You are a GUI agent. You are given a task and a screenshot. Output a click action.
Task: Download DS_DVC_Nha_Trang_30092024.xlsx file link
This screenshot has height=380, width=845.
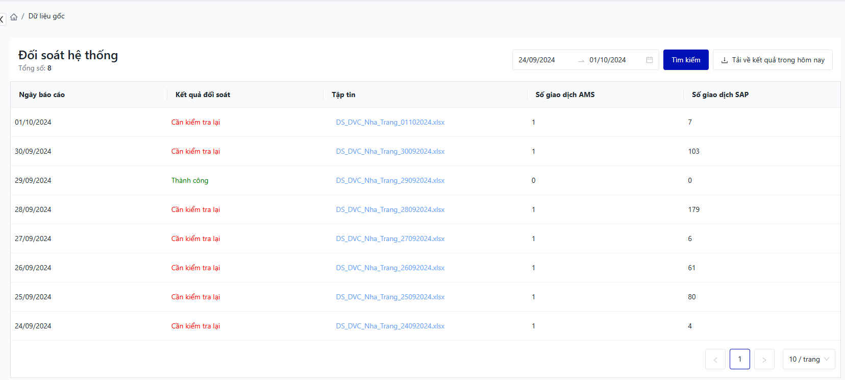point(390,151)
